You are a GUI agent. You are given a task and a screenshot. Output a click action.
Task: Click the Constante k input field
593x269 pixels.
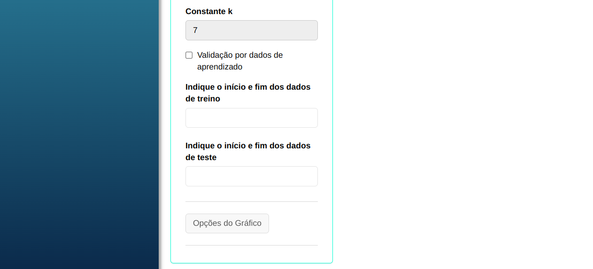[x=251, y=31]
